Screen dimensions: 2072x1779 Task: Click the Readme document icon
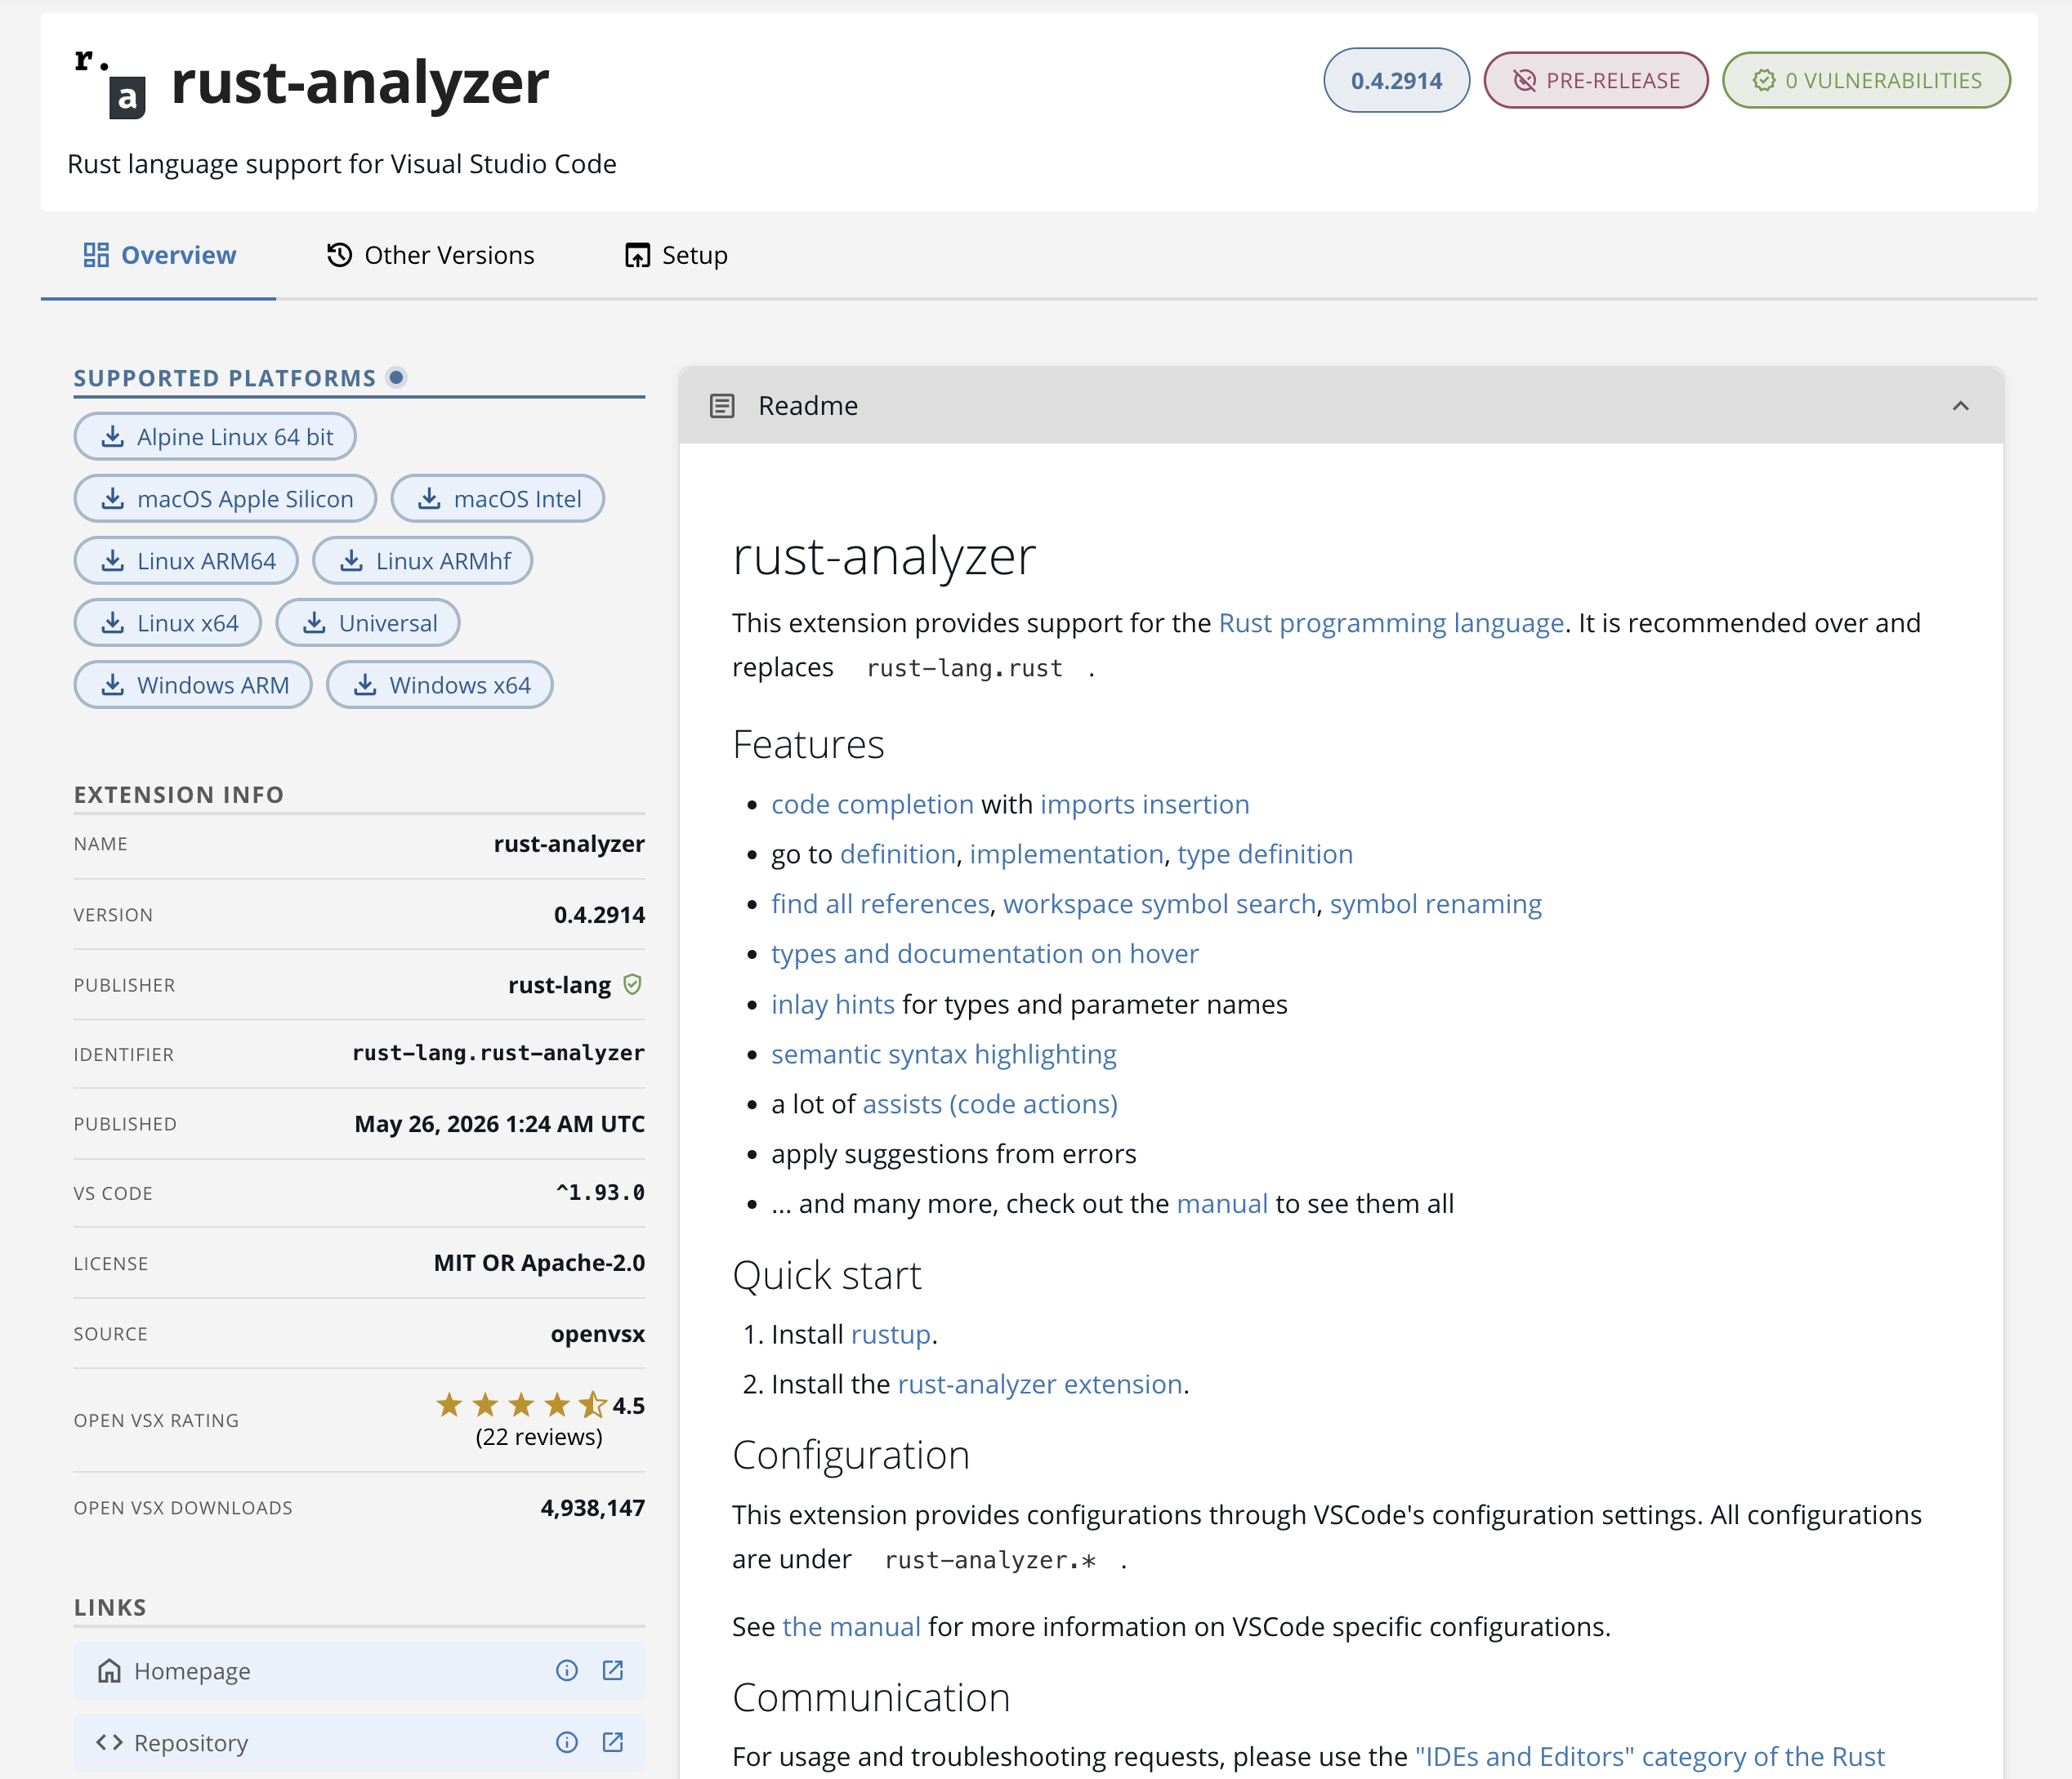722,406
